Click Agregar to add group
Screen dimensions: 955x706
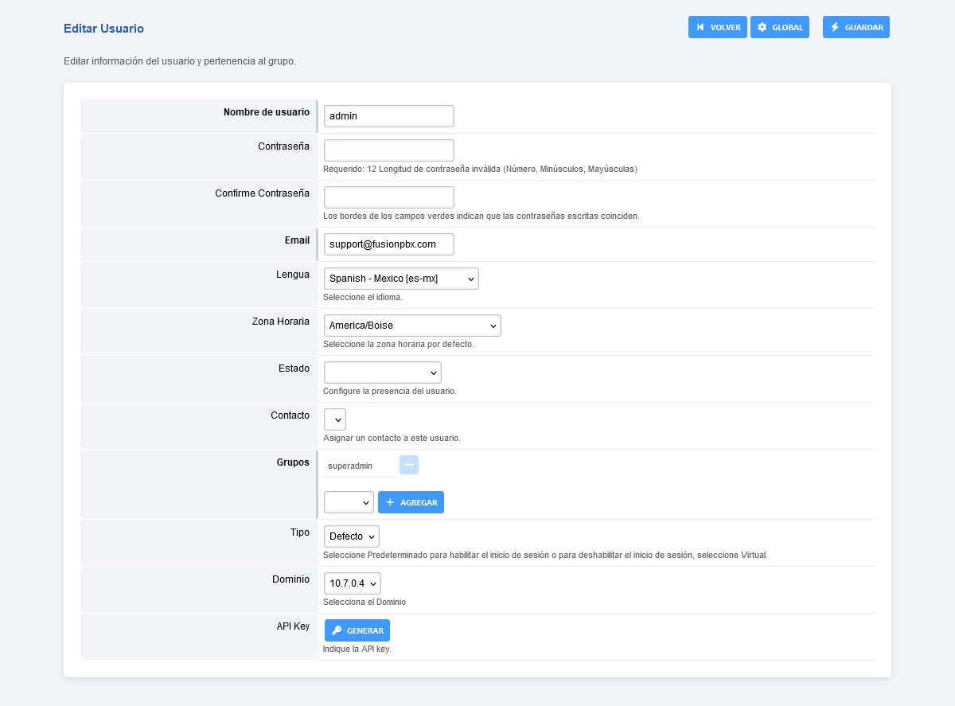click(411, 502)
